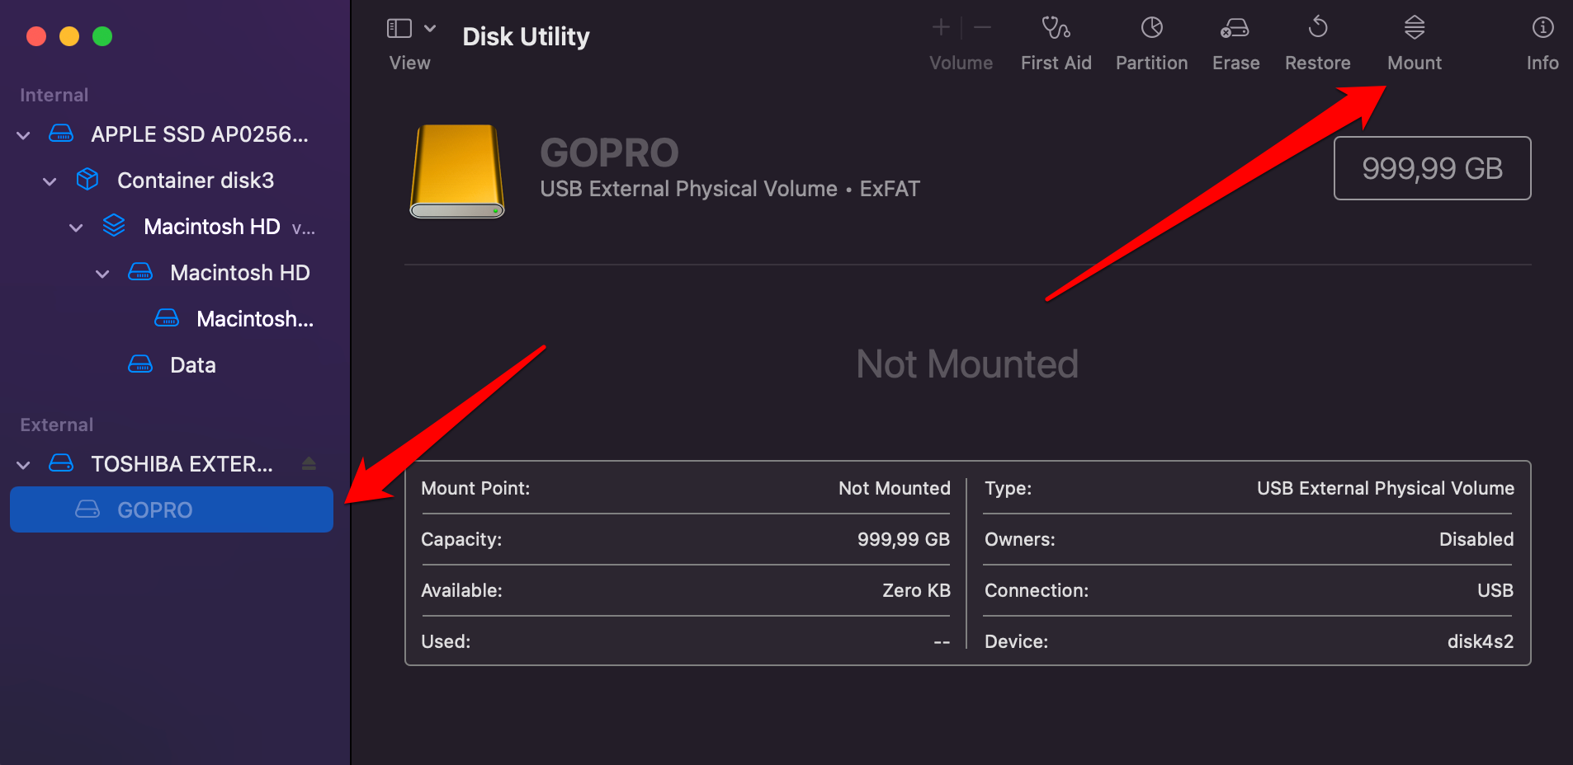Click the APPLE SSD drive icon
Image resolution: width=1573 pixels, height=765 pixels.
tap(61, 134)
